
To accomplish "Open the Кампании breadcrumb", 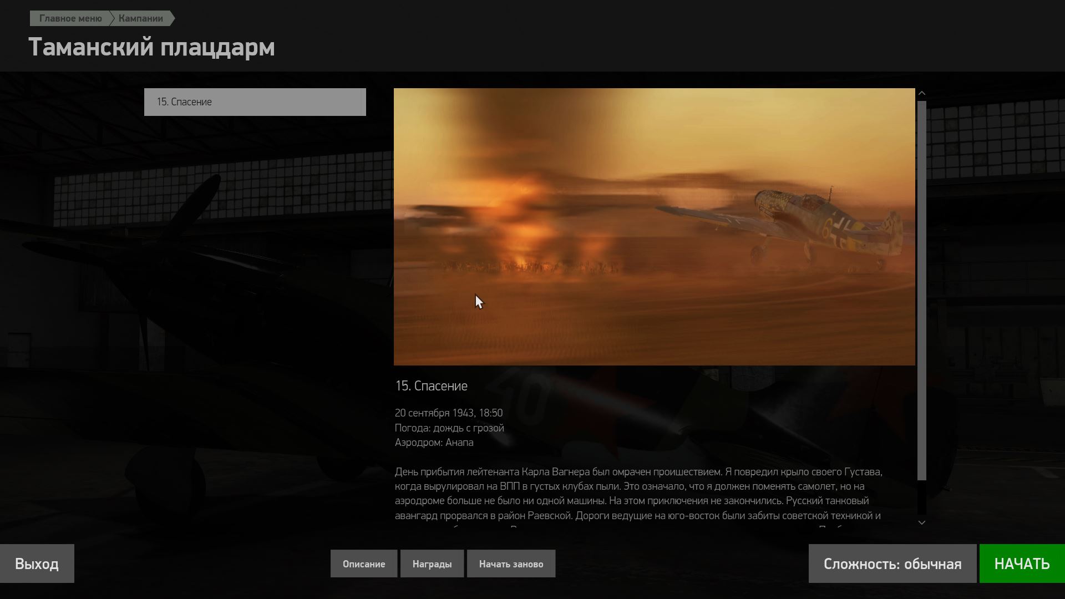I will pos(141,18).
